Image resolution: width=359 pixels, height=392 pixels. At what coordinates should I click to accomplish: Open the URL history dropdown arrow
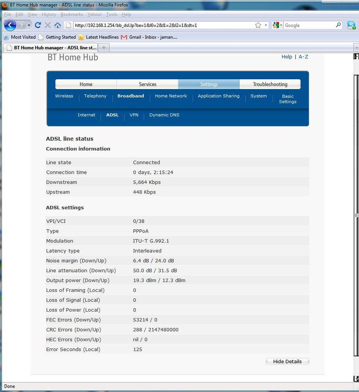(x=266, y=25)
